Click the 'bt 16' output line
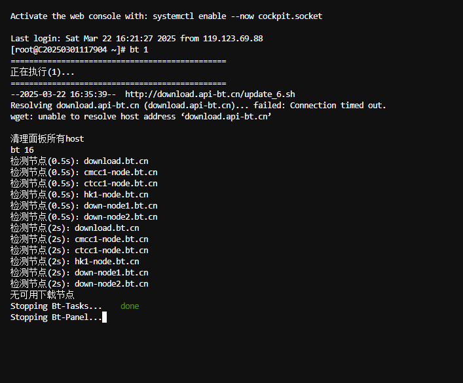This screenshot has width=463, height=383. point(22,150)
